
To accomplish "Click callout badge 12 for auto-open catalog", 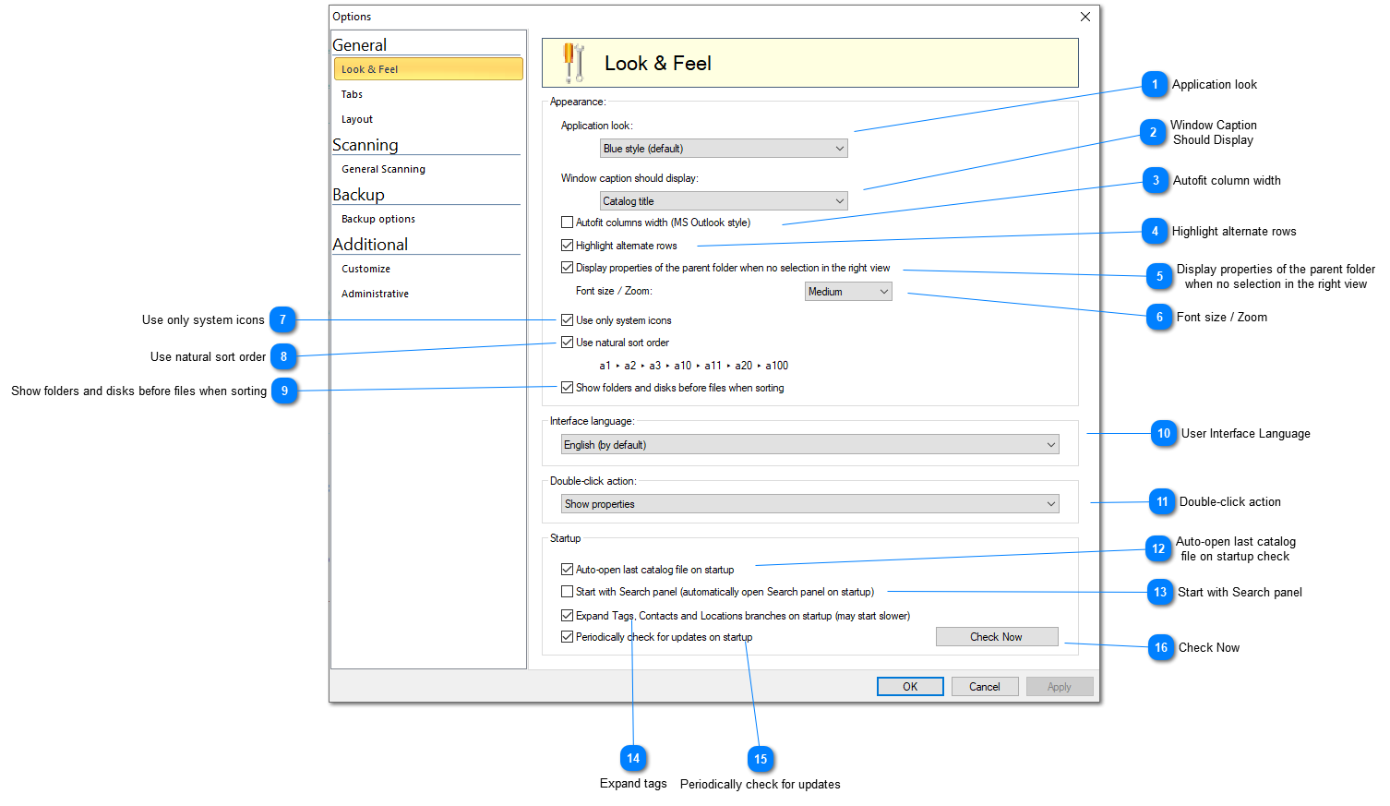I will tap(1157, 549).
